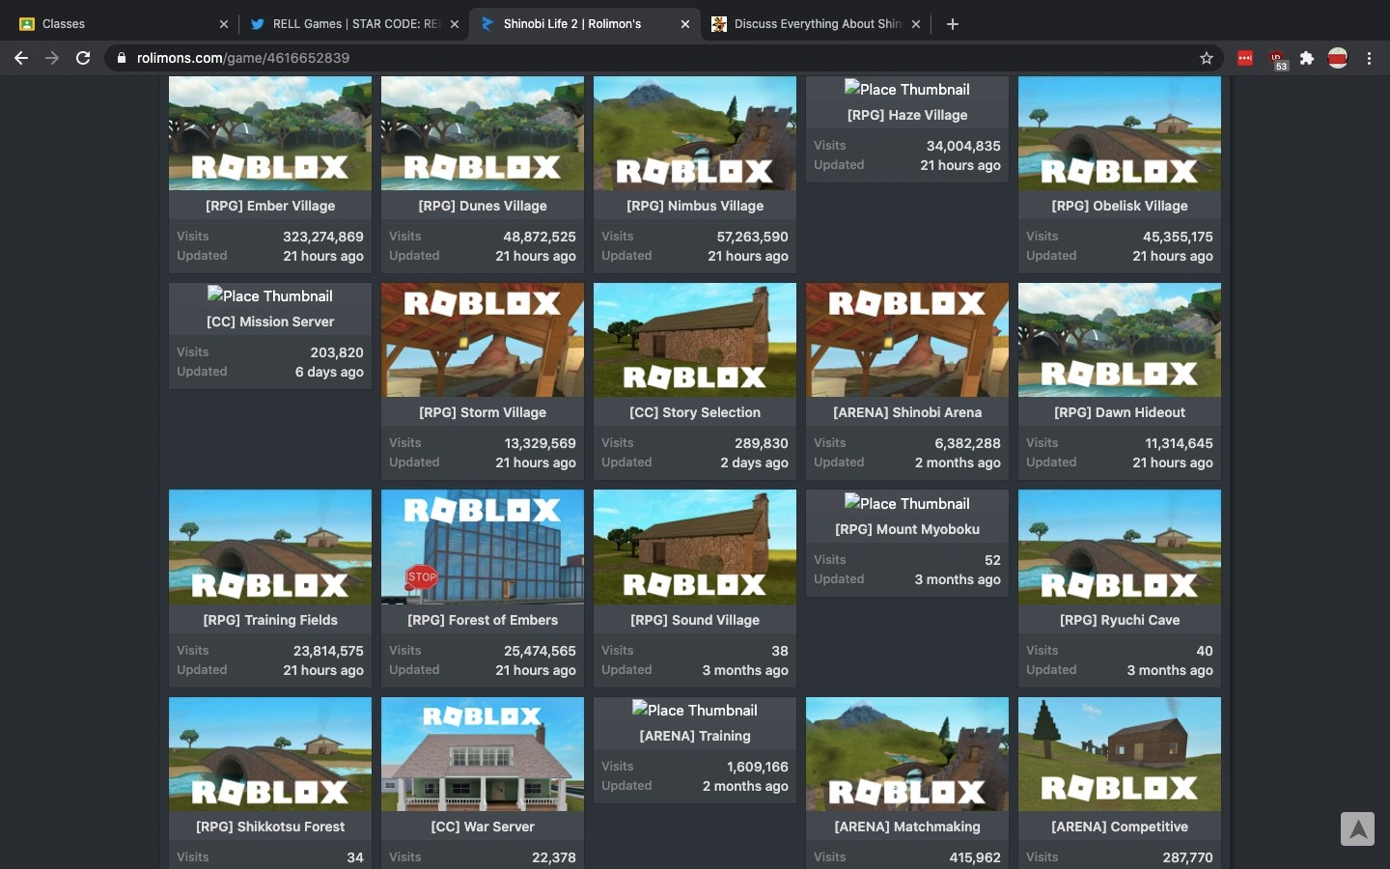Screen dimensions: 1390x869
Task: Switch to the Classes tab
Action: tap(123, 24)
